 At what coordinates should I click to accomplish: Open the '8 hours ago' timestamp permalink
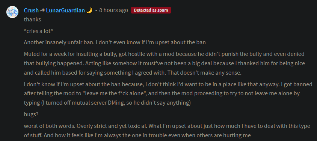[x=113, y=10]
